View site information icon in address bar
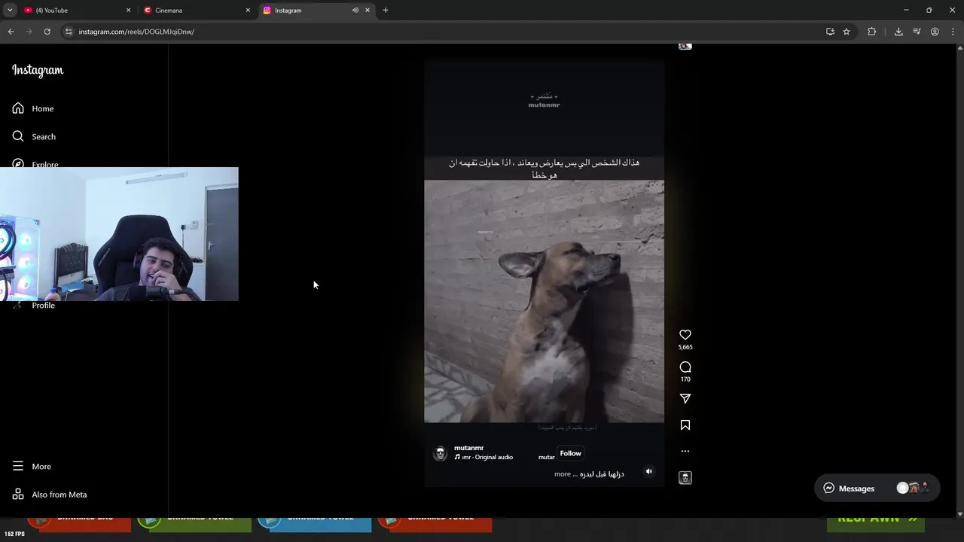The width and height of the screenshot is (964, 542). 69,32
